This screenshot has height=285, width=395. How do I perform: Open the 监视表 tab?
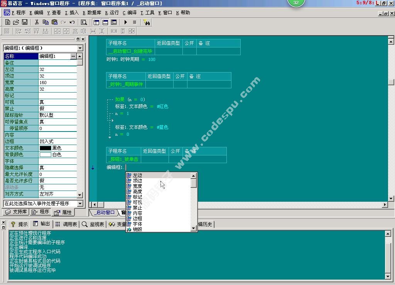(93, 224)
